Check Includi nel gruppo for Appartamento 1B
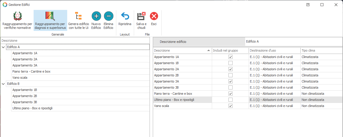This screenshot has width=343, height=137. click(x=231, y=63)
